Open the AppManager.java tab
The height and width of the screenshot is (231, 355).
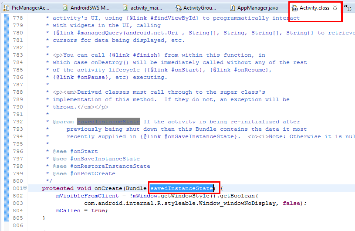pos(254,8)
